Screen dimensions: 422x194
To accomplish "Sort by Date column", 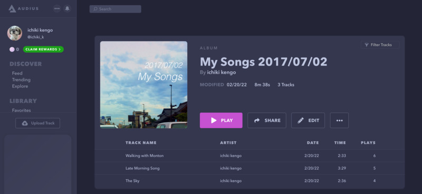I will [313, 143].
